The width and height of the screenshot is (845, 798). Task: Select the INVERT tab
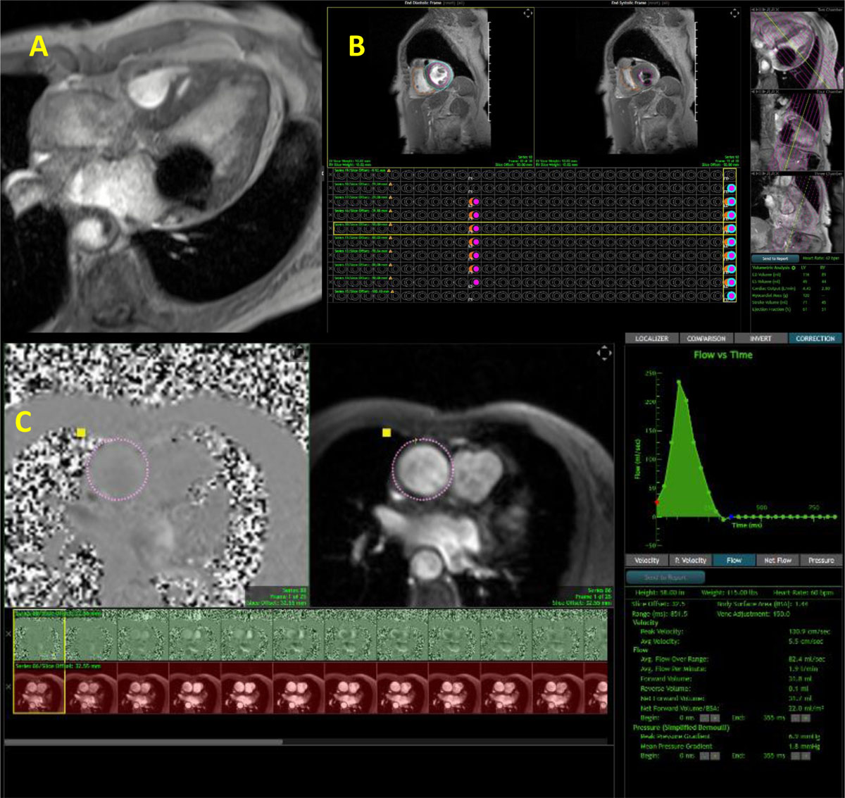tap(760, 338)
